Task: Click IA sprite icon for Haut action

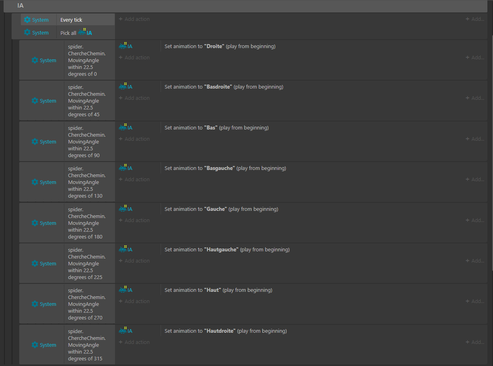Action: [x=123, y=289]
